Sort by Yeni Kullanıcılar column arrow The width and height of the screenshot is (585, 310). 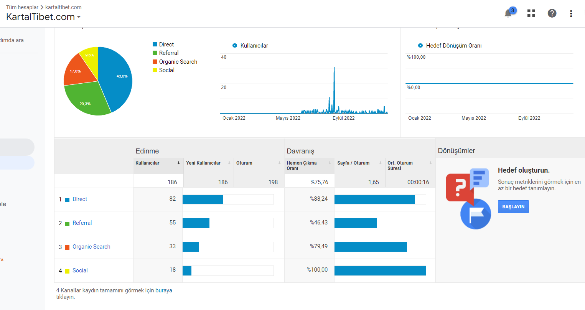coord(229,163)
